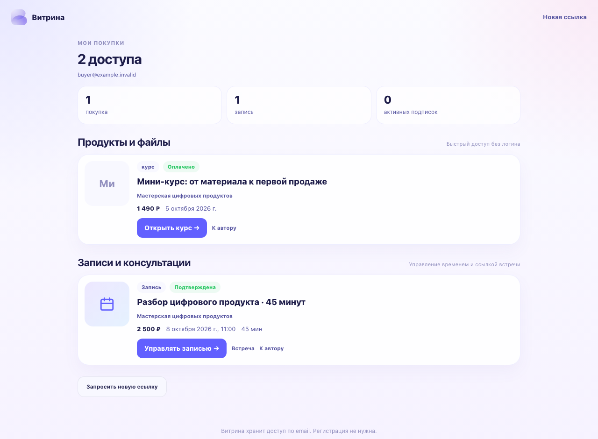Click the «Открыть курс →» button
Viewport: 598px width, 439px height.
(x=172, y=228)
